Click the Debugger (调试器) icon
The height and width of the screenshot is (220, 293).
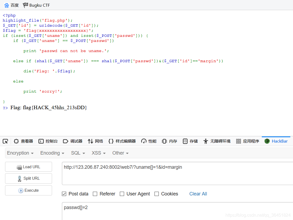66,141
